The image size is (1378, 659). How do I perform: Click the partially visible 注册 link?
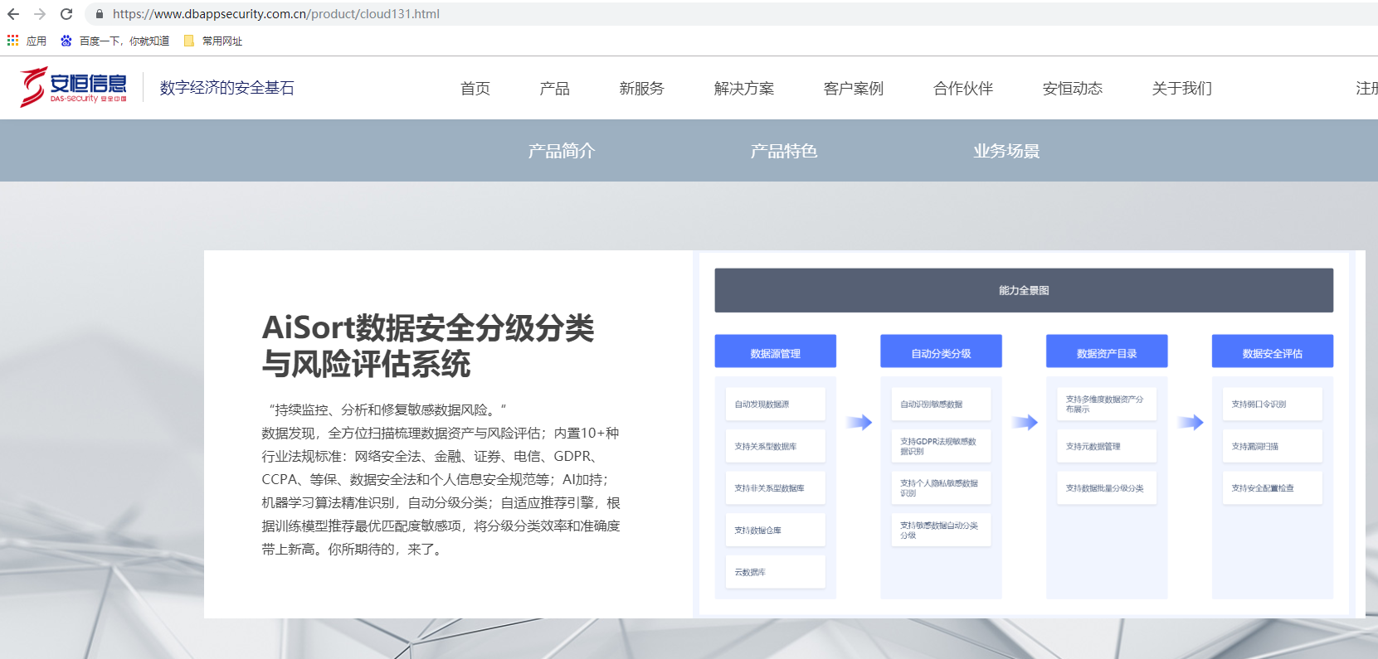click(x=1366, y=88)
